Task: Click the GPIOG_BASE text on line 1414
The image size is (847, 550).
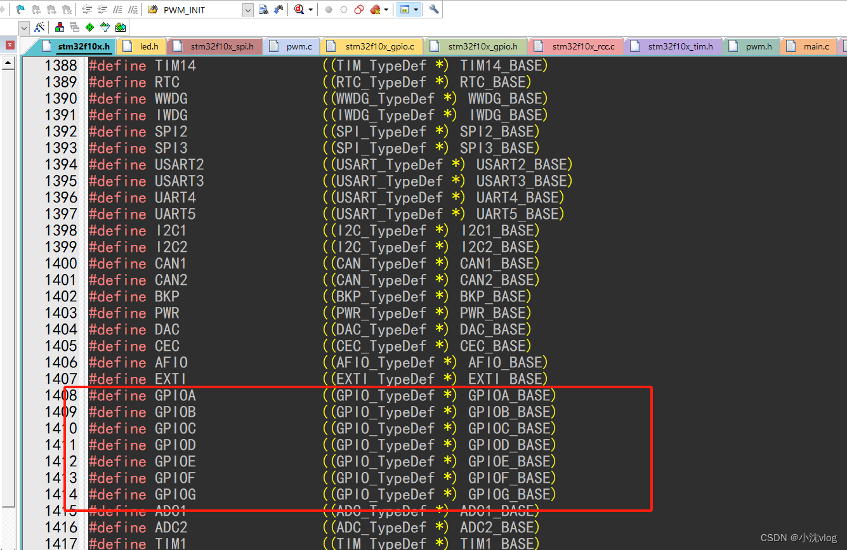Action: [x=509, y=494]
